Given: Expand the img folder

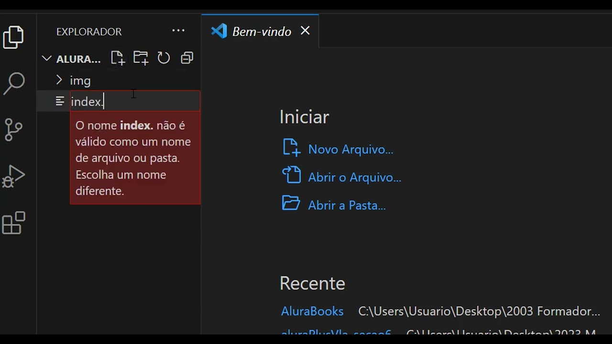Looking at the screenshot, I should [59, 80].
